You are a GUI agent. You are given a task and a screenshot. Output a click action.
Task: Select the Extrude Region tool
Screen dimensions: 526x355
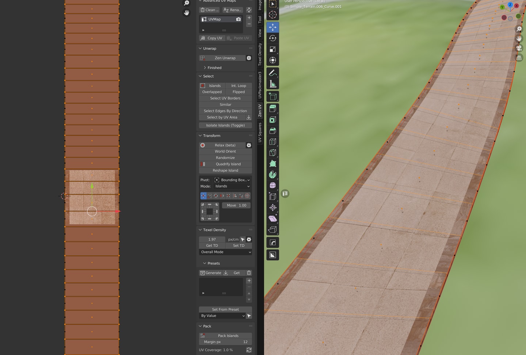click(272, 108)
